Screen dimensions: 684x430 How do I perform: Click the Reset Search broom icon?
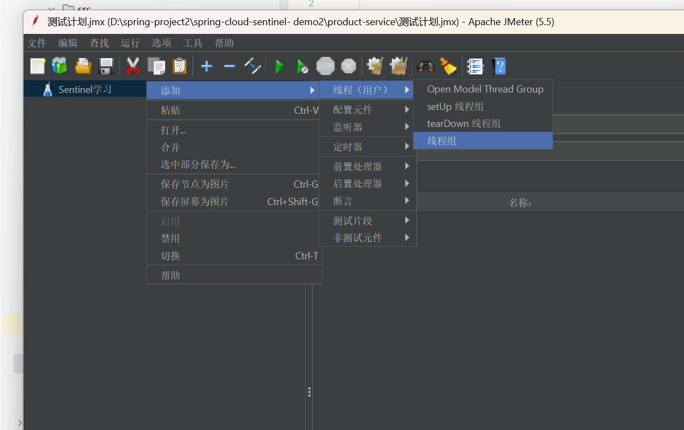[x=449, y=66]
